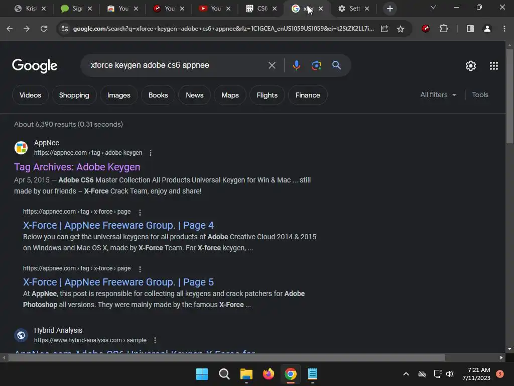Open the search Tools options

click(480, 95)
